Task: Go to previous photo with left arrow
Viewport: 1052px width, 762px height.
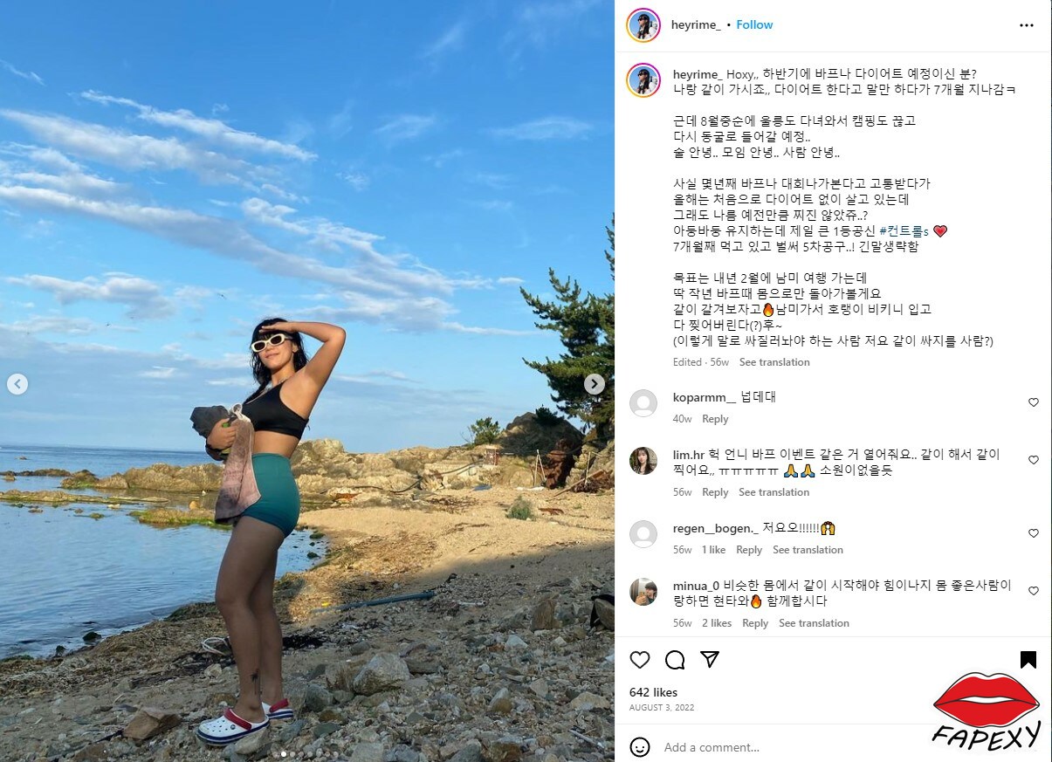Action: 17,384
